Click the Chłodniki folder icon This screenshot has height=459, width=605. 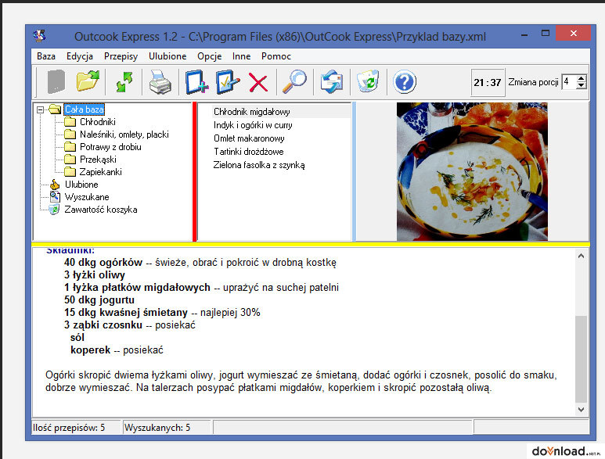(x=70, y=122)
